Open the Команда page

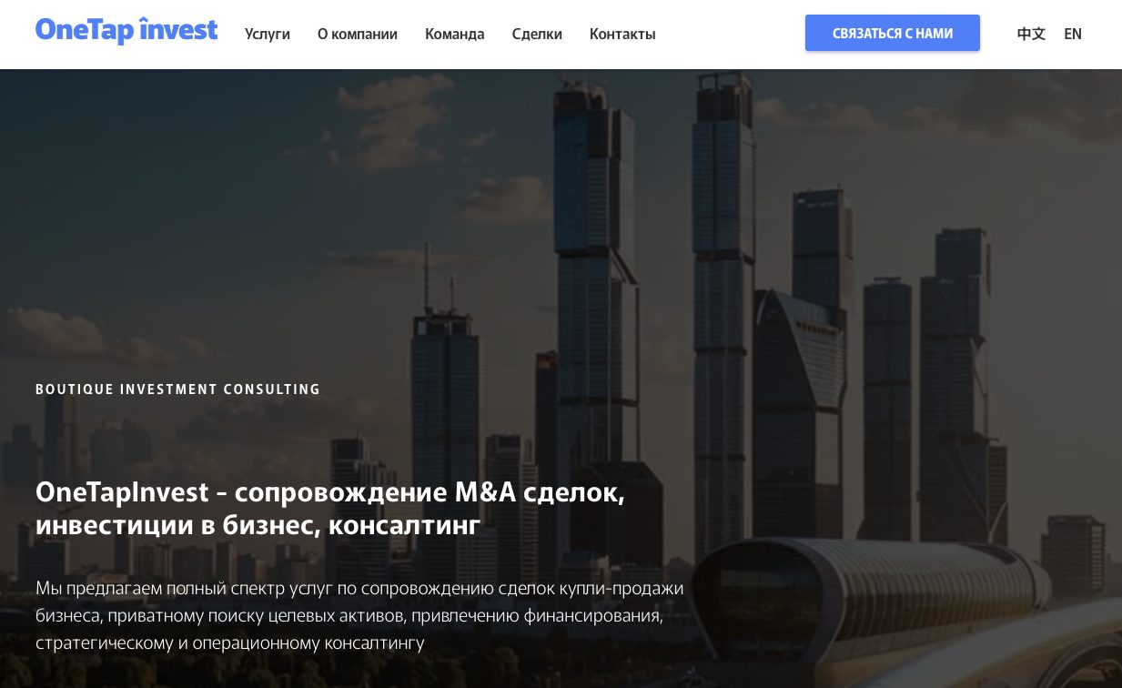click(x=455, y=34)
